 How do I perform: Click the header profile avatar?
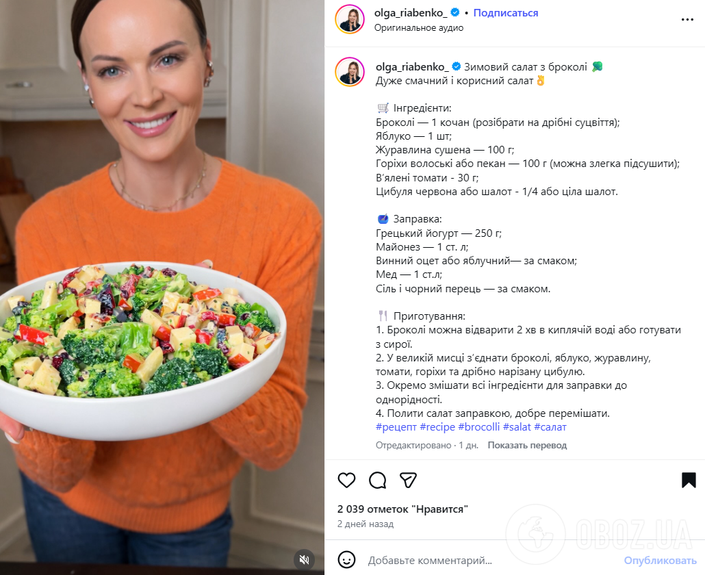click(x=349, y=19)
